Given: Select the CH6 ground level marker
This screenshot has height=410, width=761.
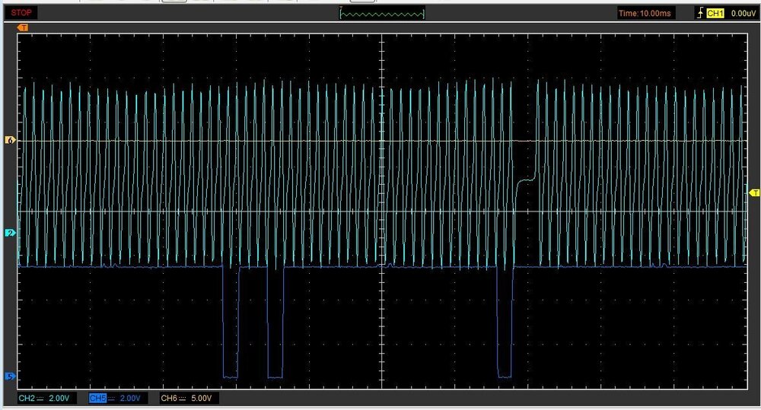Looking at the screenshot, I should click(x=11, y=141).
